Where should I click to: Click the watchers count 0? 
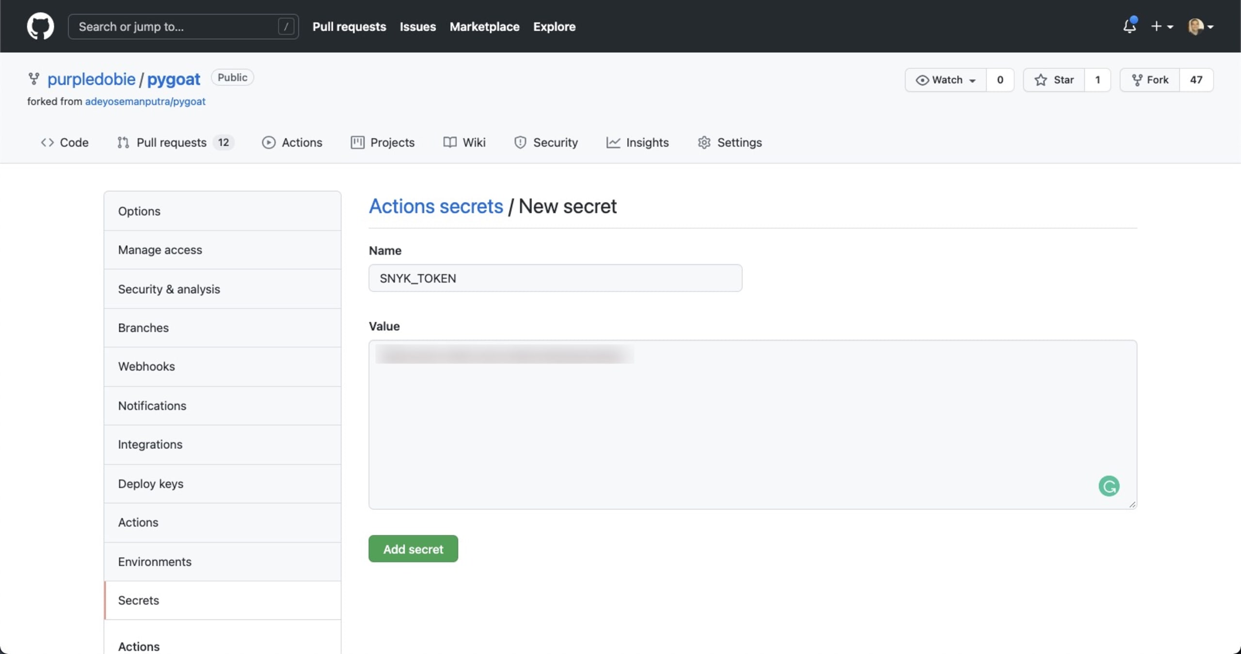[1000, 80]
